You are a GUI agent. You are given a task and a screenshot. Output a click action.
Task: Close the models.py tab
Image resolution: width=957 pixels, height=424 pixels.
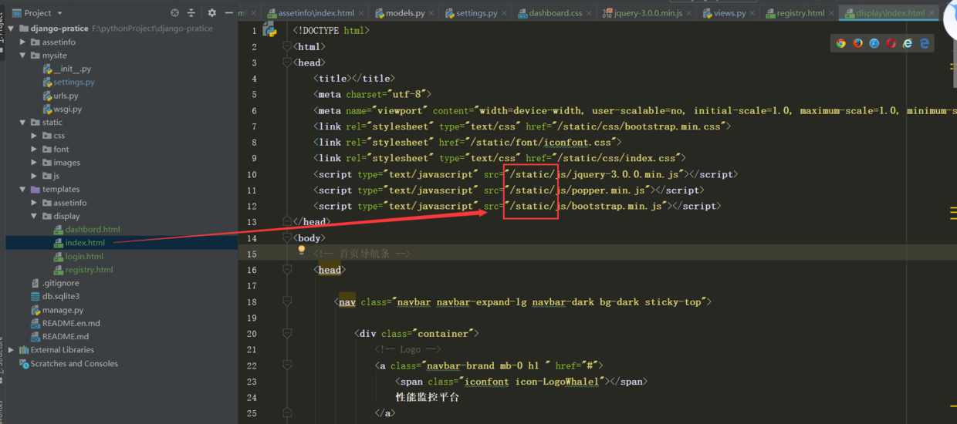pos(432,13)
